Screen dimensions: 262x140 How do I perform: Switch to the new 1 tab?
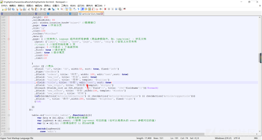40,14
